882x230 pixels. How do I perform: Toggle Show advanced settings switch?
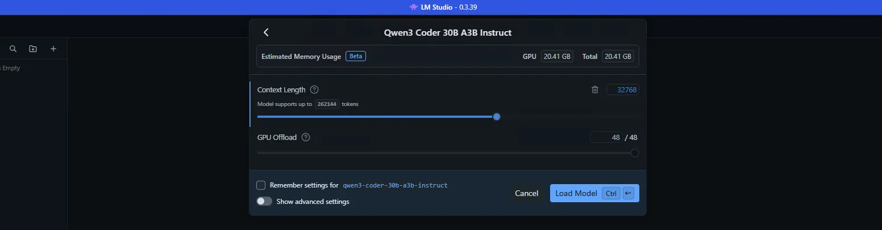(264, 201)
